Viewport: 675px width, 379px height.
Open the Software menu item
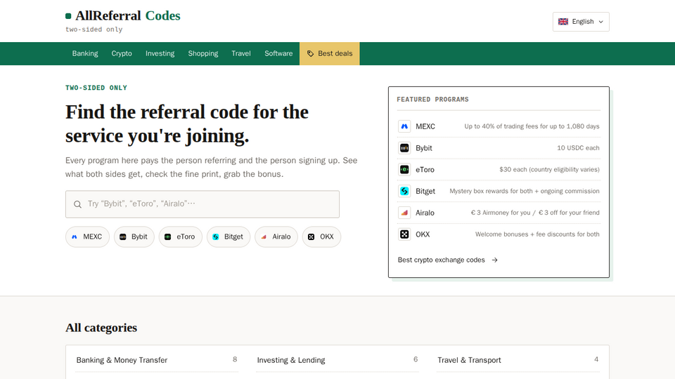tap(278, 53)
